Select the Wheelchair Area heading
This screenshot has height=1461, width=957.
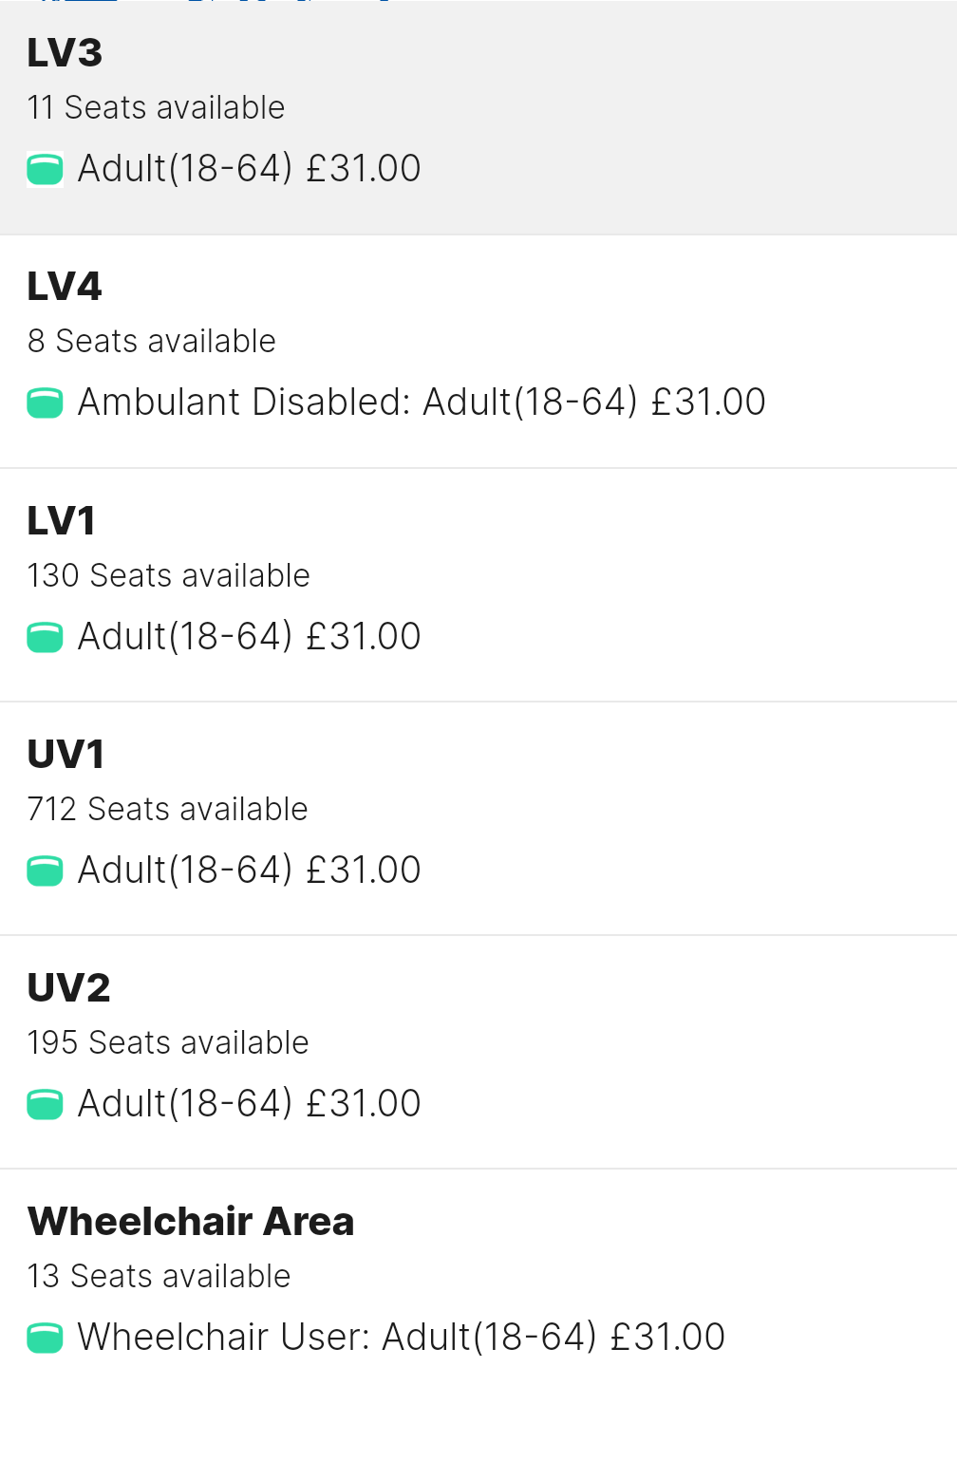click(x=191, y=1222)
